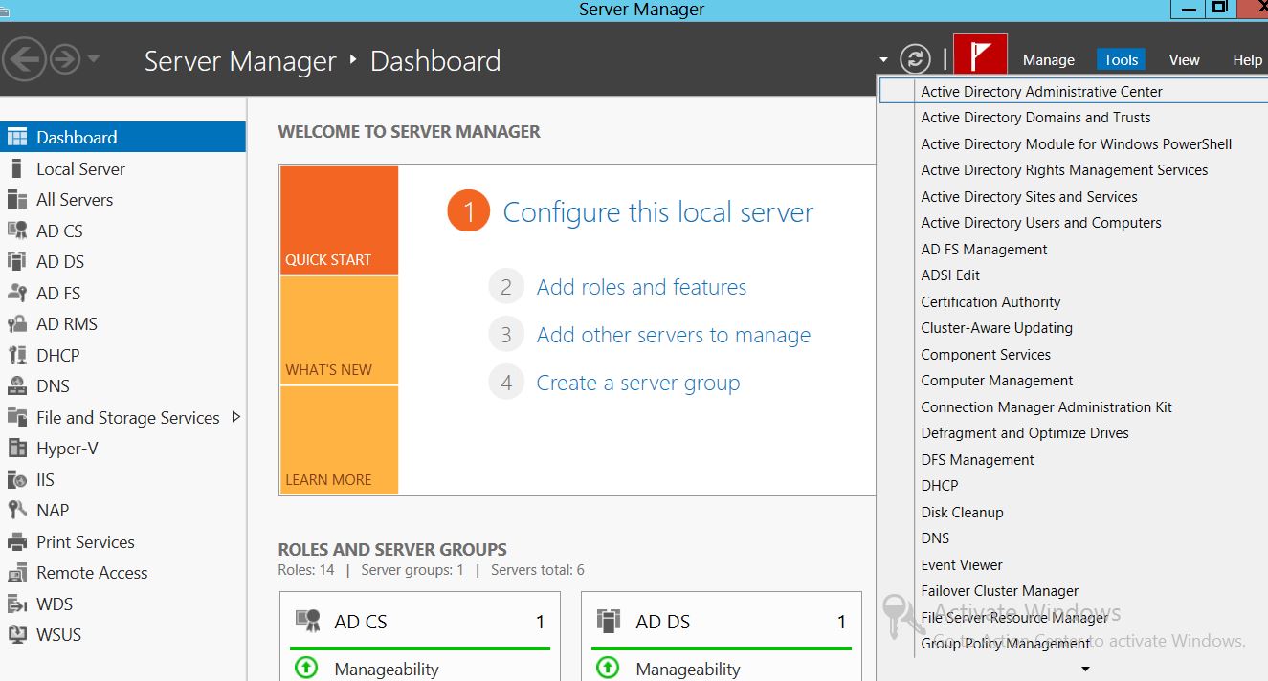Click the Back navigation arrow

click(x=25, y=60)
